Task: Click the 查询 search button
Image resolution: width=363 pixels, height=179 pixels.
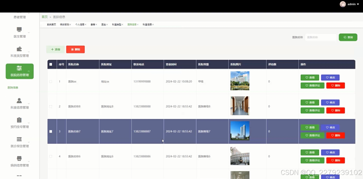Action: tap(348, 37)
